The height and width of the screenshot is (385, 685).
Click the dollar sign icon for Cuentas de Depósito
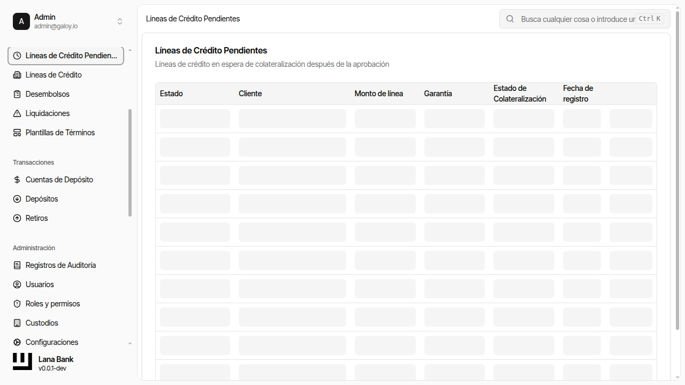point(17,180)
